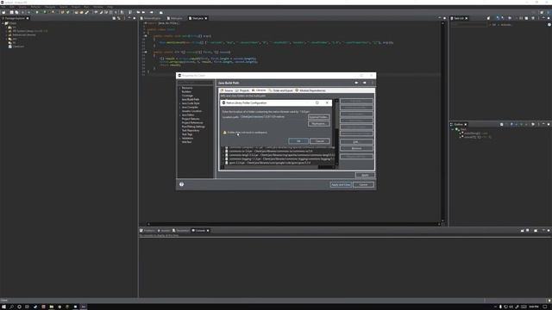Click the Eclipse icon in the Windows taskbar
Image resolution: width=552 pixels, height=310 pixels.
point(84,307)
